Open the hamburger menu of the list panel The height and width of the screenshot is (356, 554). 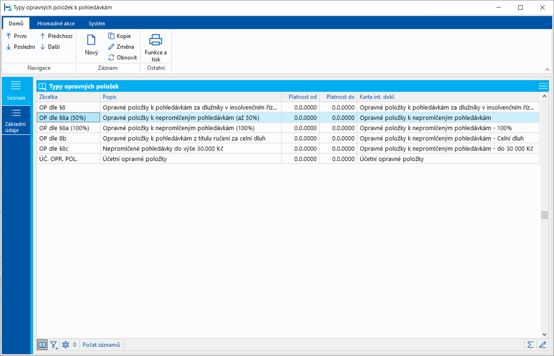pyautogui.click(x=543, y=86)
